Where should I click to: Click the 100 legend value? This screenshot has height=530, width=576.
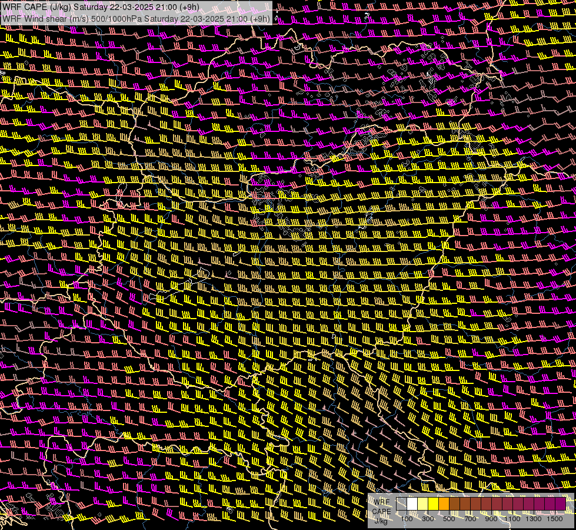(407, 519)
